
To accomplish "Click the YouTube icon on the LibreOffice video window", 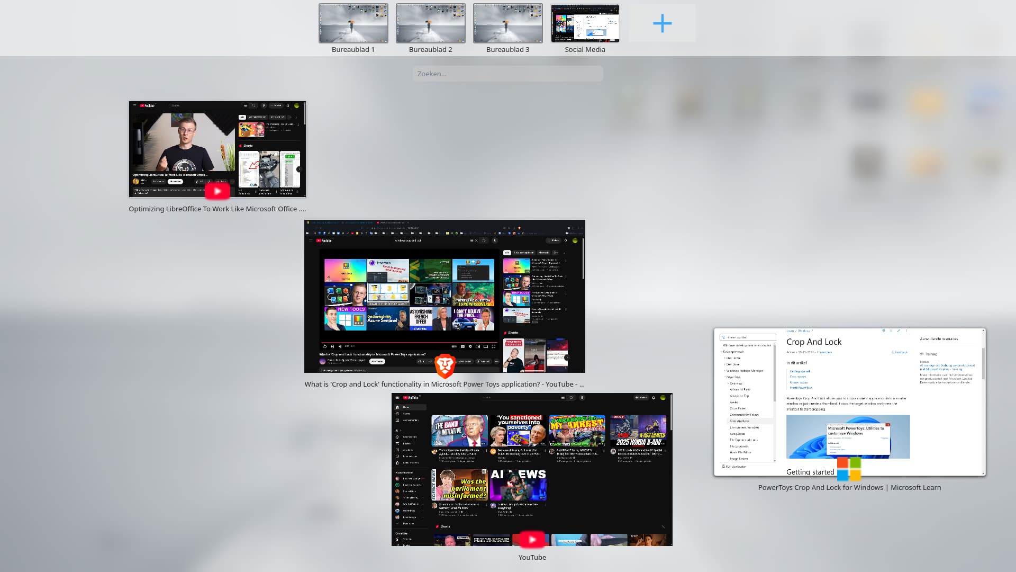I will point(217,191).
